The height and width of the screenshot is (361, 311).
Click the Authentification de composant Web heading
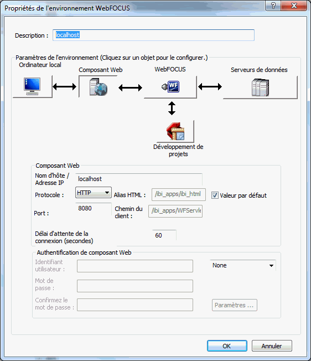coord(84,252)
